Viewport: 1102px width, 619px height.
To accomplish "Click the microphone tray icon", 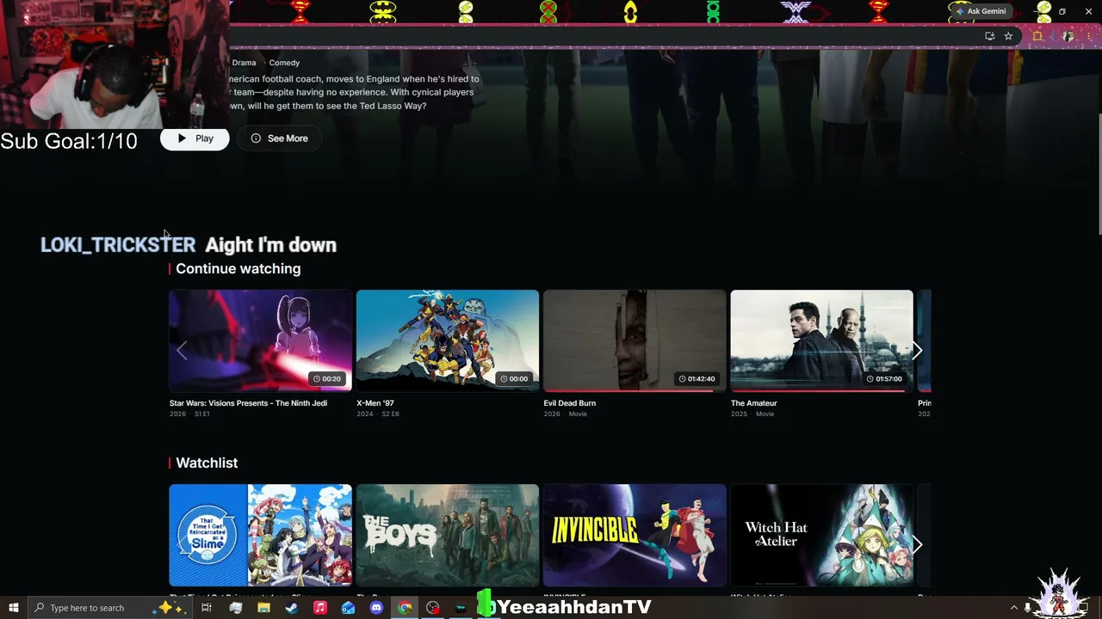I will [x=1028, y=608].
